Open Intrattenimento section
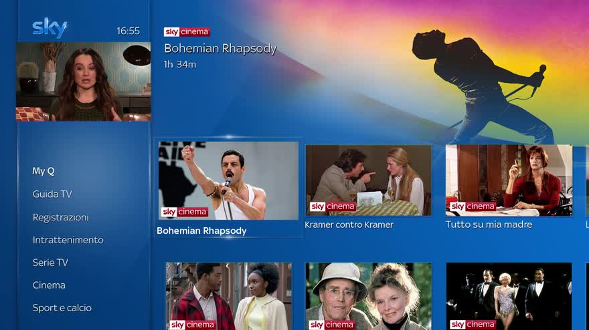 [x=68, y=240]
